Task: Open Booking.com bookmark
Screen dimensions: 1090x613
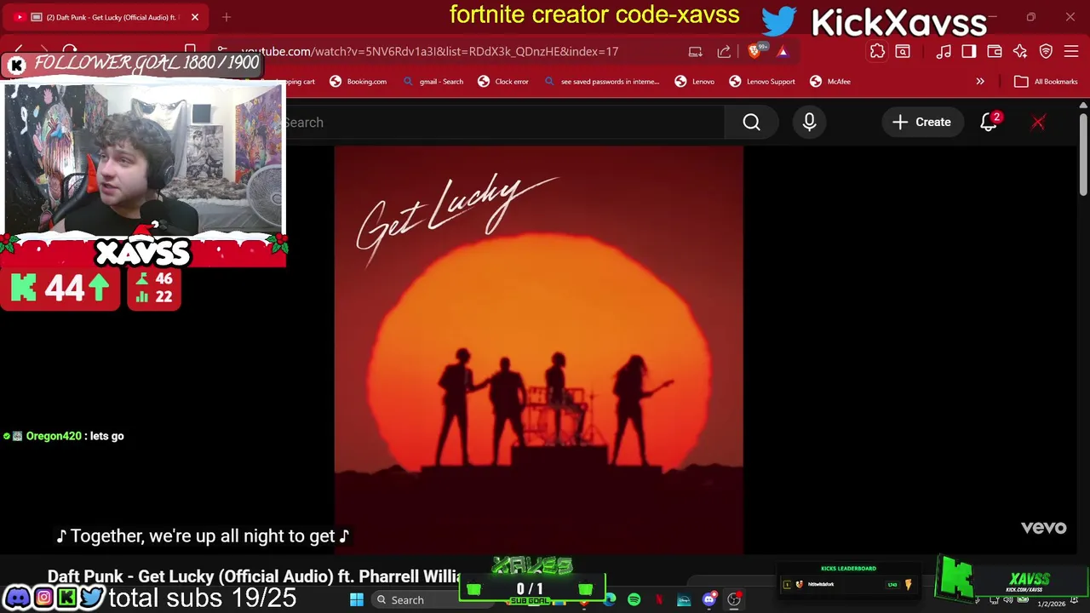Action: point(359,82)
